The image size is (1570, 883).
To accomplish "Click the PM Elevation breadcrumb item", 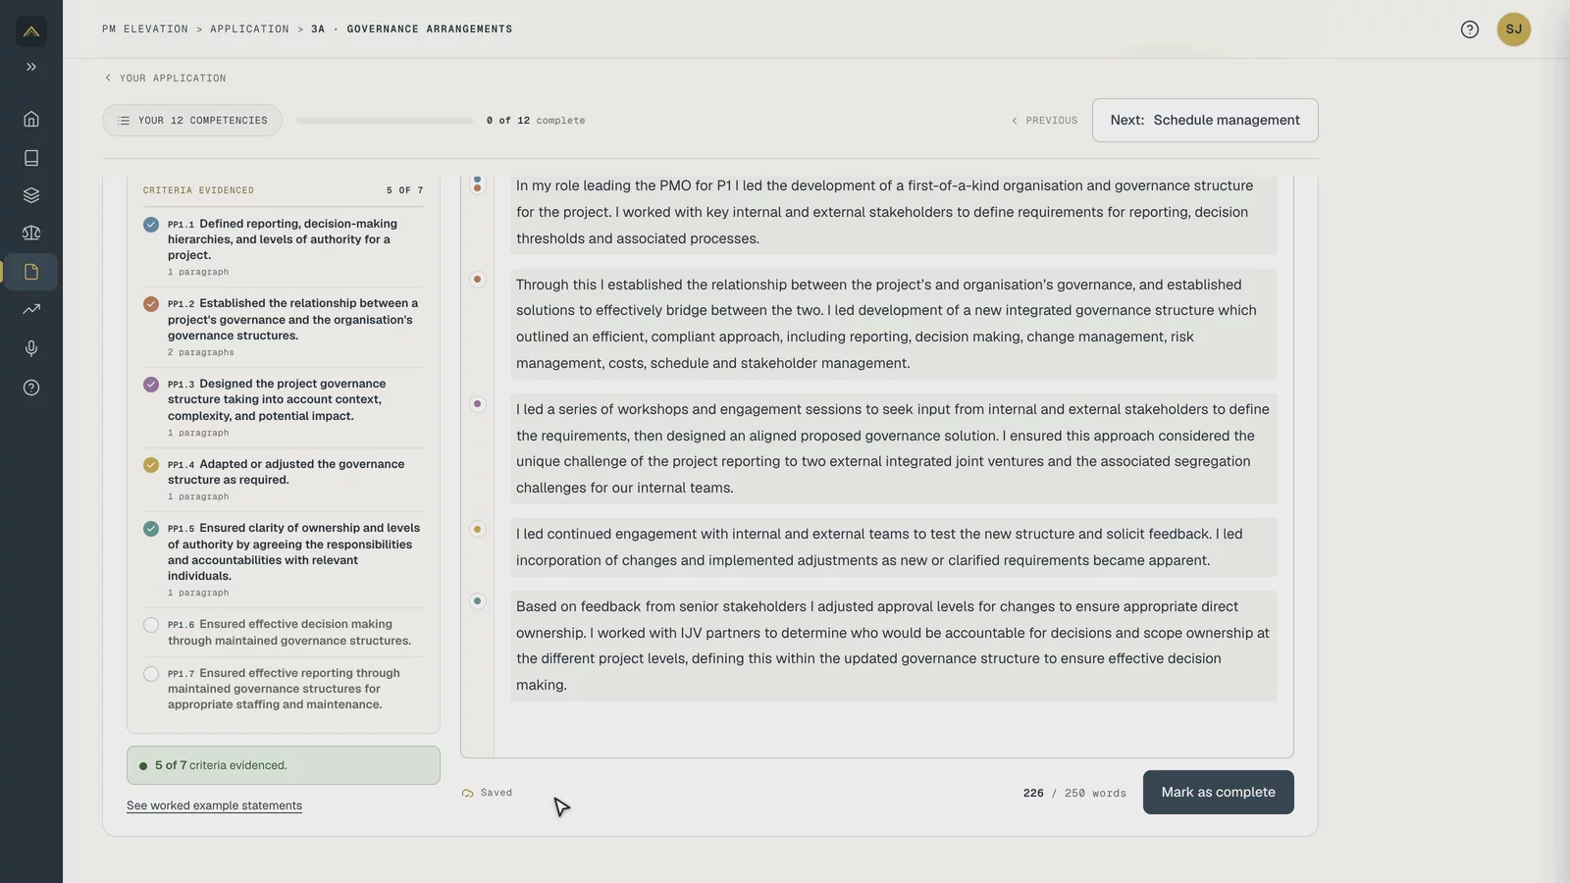I will coord(145,29).
